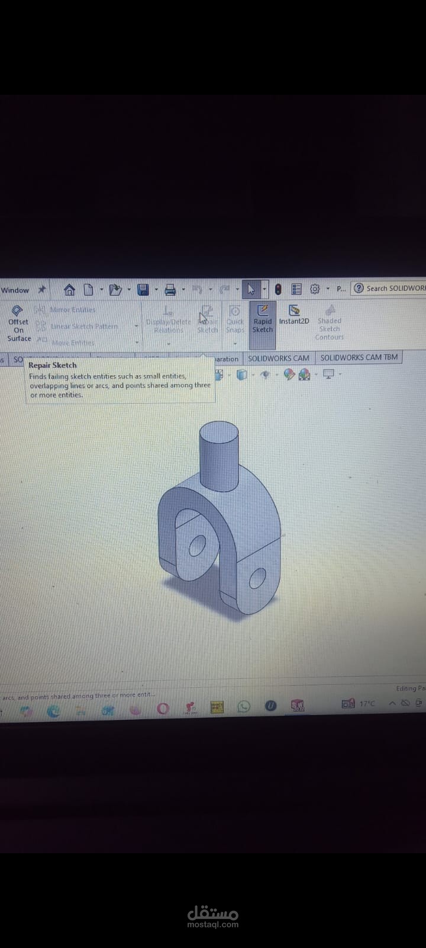The width and height of the screenshot is (426, 948).
Task: Expand the Print dropdown arrow
Action: (183, 290)
